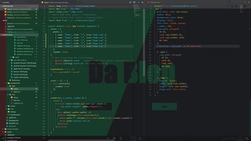Viewport: 251px width, 141px height.
Task: Click the Open Changes icon in the App.js editor title bar
Action: (x=130, y=2)
